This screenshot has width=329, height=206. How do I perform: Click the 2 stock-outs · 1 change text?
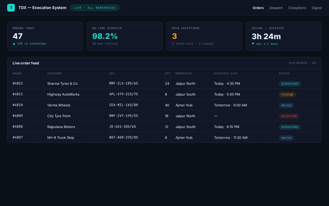[x=192, y=44]
